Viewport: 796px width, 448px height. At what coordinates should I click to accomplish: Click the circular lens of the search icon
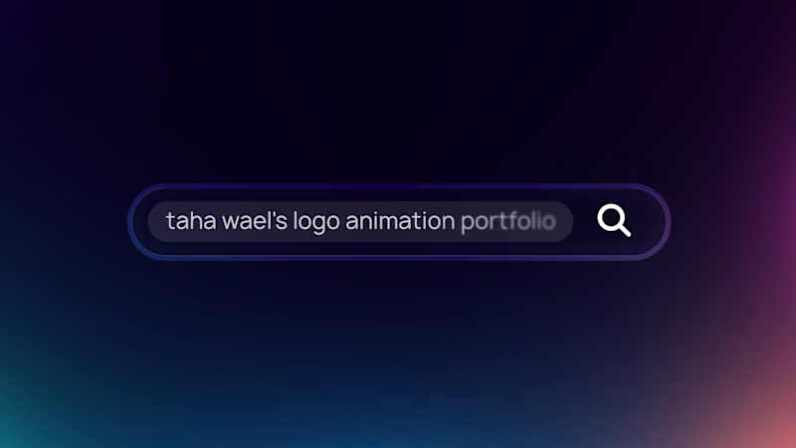pyautogui.click(x=611, y=217)
